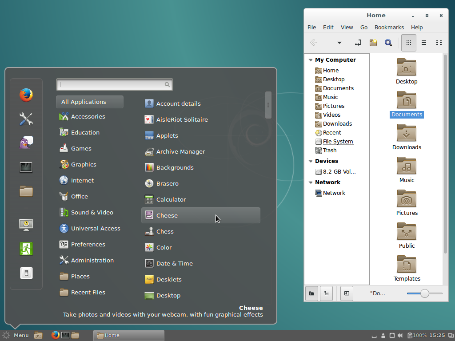Click search magnifier in Home toolbar

pos(388,43)
